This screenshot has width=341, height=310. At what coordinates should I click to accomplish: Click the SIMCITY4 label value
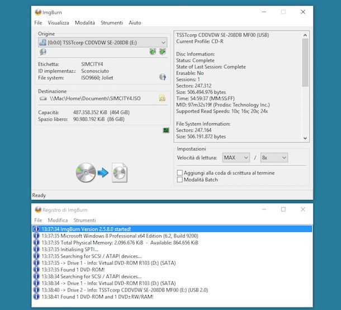[92, 64]
